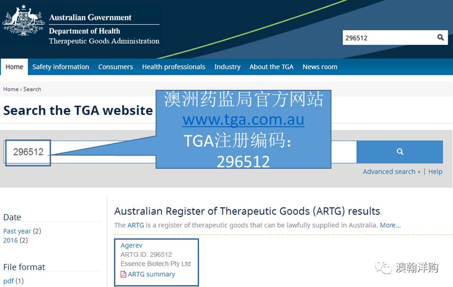Open the Australian Government crest logo
Image resolution: width=453 pixels, height=287 pixels.
point(24,20)
